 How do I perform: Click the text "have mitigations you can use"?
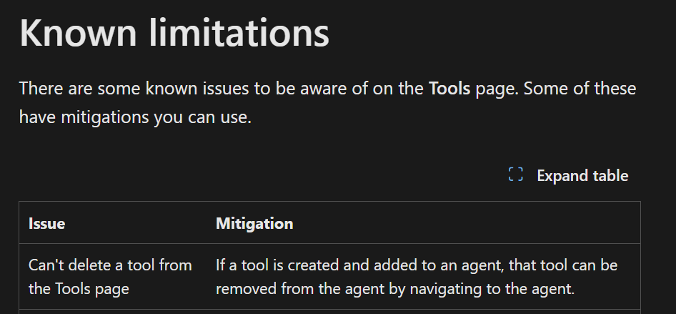pyautogui.click(x=135, y=117)
